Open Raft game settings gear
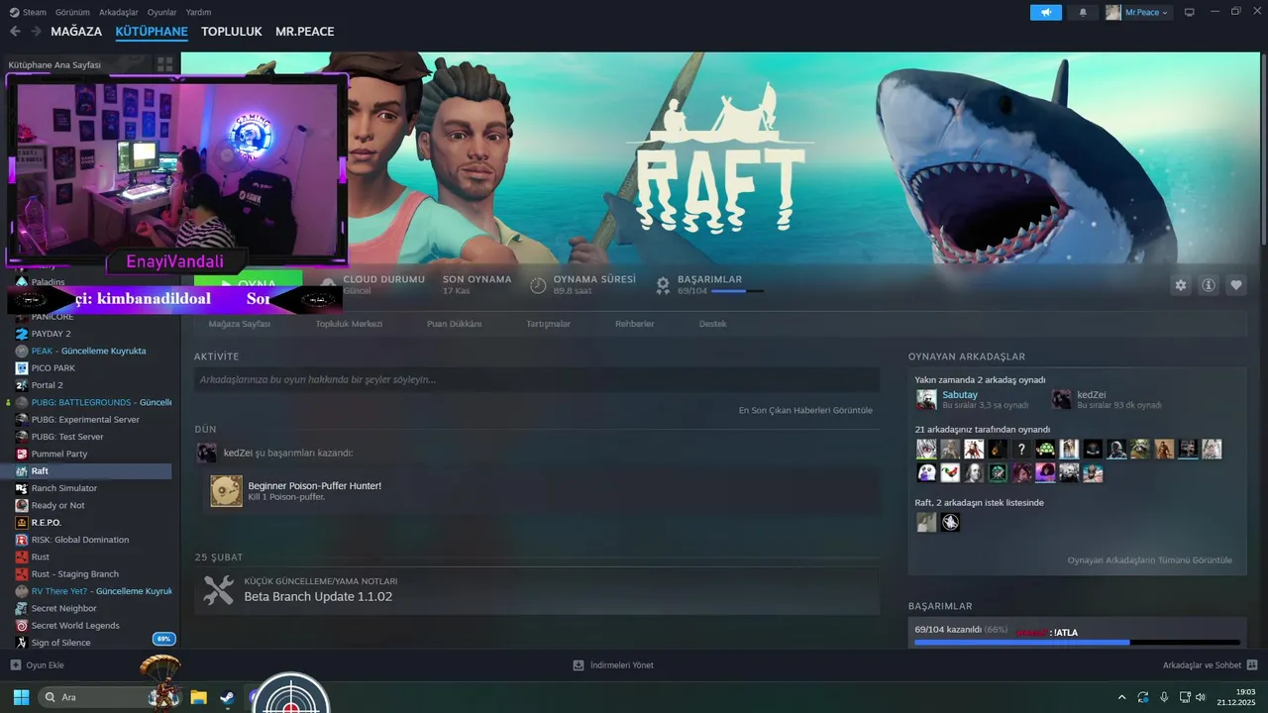 point(1181,285)
